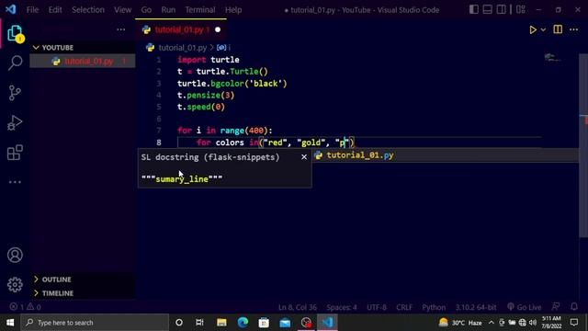Image resolution: width=588 pixels, height=331 pixels.
Task: Select the tutorial_01.py suggestion item
Action: (x=446, y=155)
